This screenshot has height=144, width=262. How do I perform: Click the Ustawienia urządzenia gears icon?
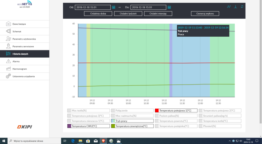click(x=8, y=76)
